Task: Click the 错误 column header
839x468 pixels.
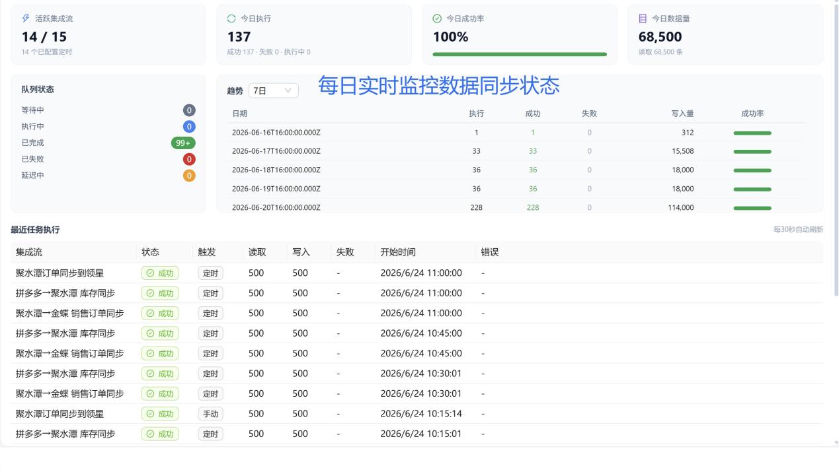Action: pyautogui.click(x=490, y=252)
